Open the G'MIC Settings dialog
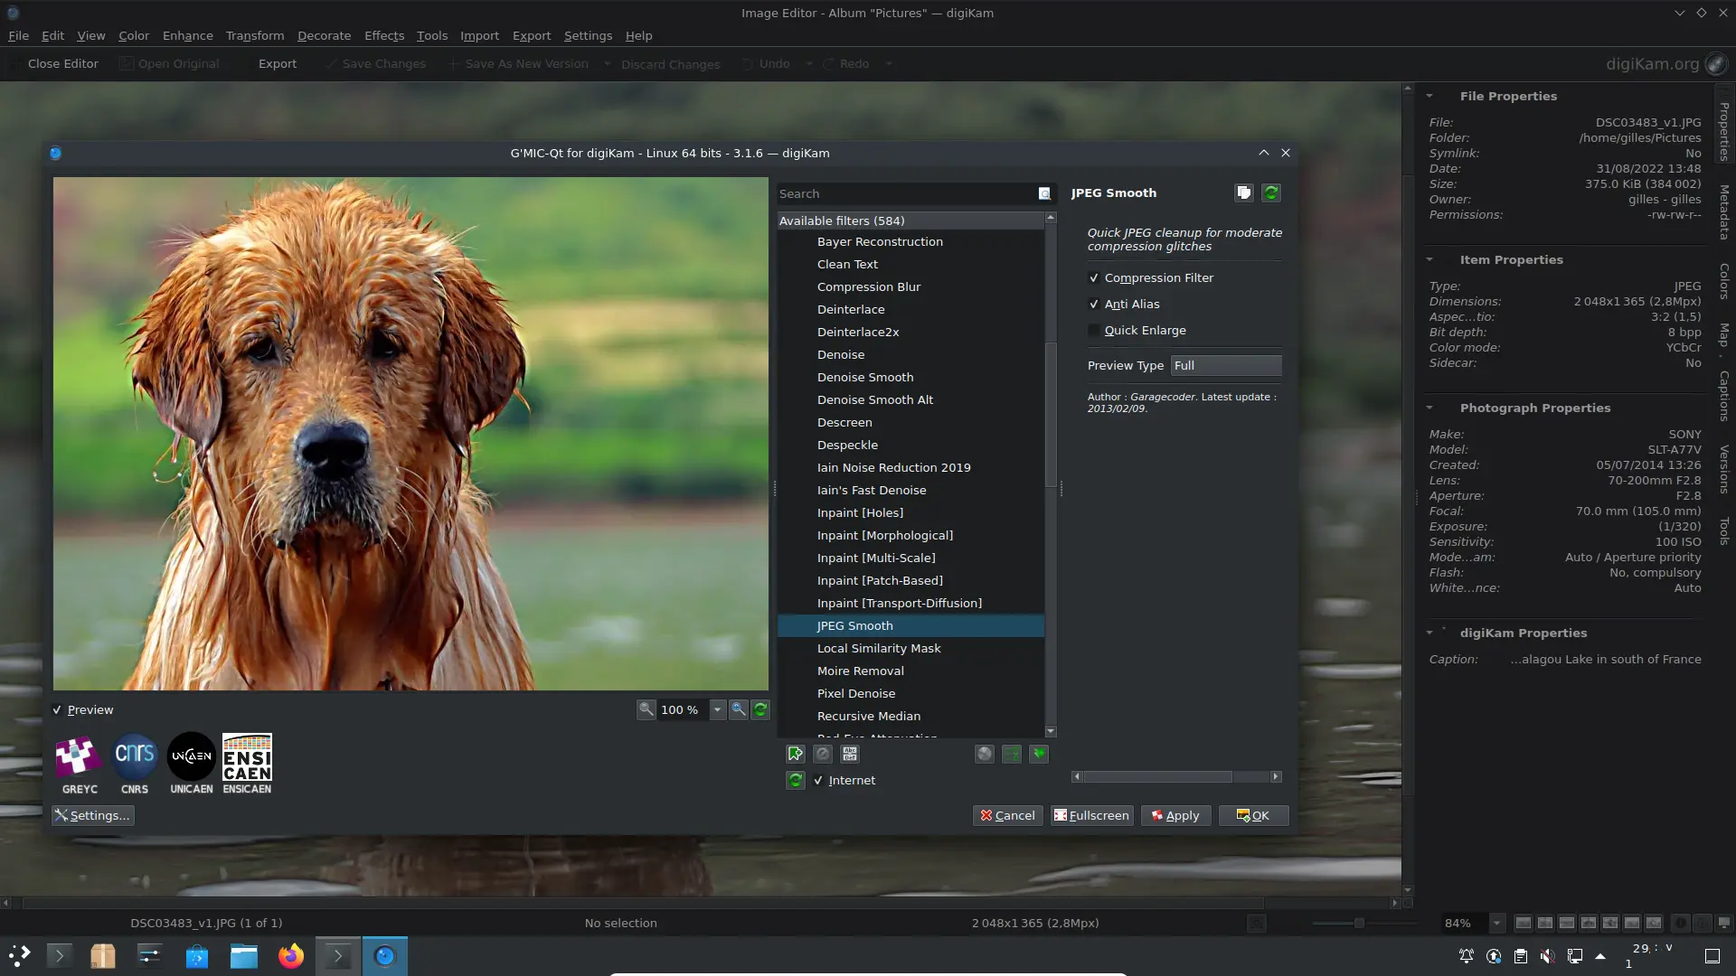This screenshot has height=976, width=1736. coord(92,815)
